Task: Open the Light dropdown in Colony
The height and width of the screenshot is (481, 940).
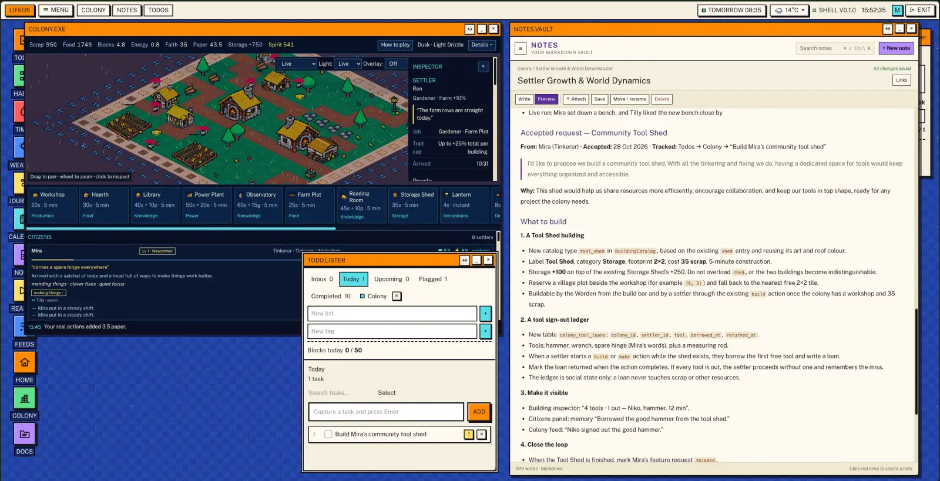Action: (348, 63)
